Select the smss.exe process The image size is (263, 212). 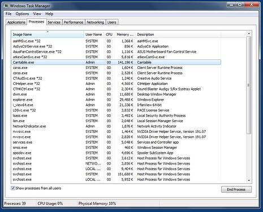[116, 148]
